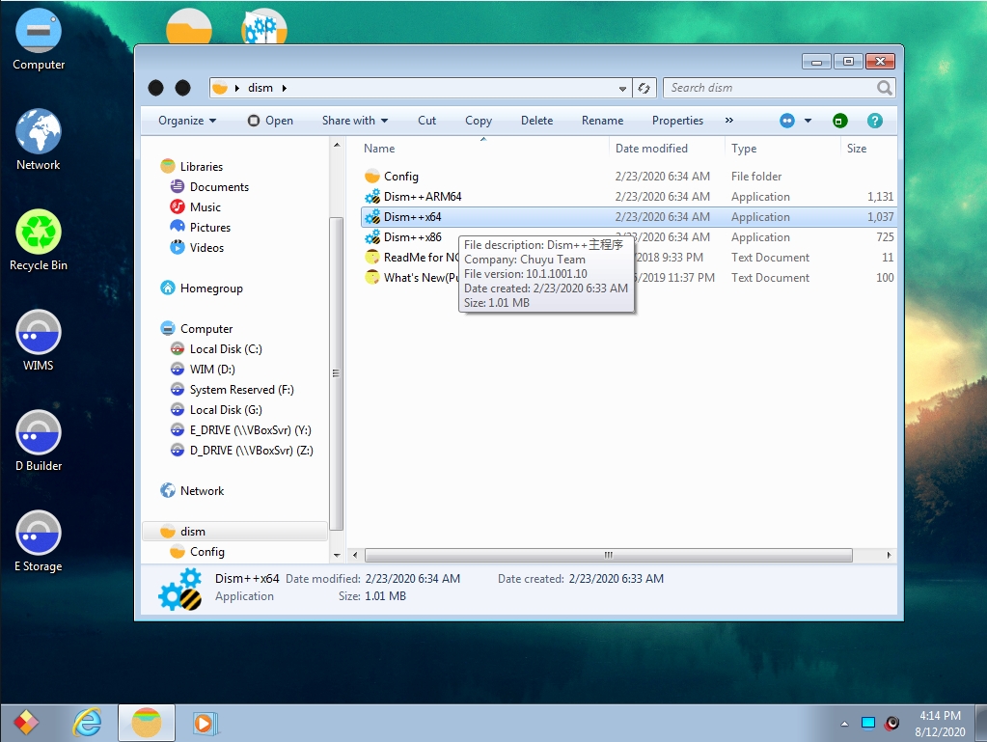Select the Recycle Bin desktop icon

pos(39,240)
